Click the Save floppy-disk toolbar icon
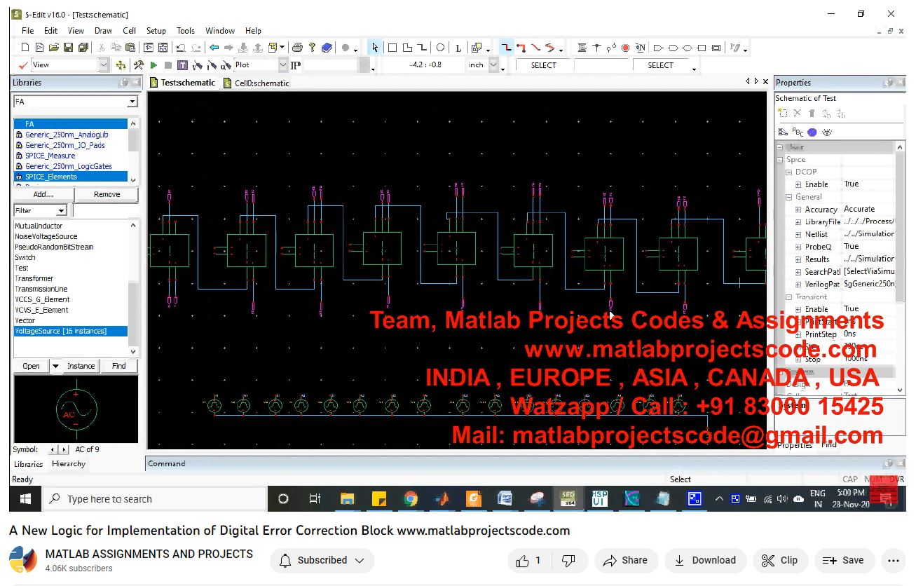916x586 pixels. click(x=68, y=48)
